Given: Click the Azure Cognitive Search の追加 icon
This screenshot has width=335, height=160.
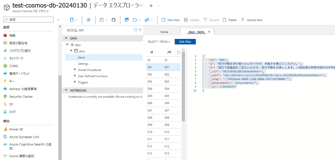Looking at the screenshot, I should [x=5, y=144].
